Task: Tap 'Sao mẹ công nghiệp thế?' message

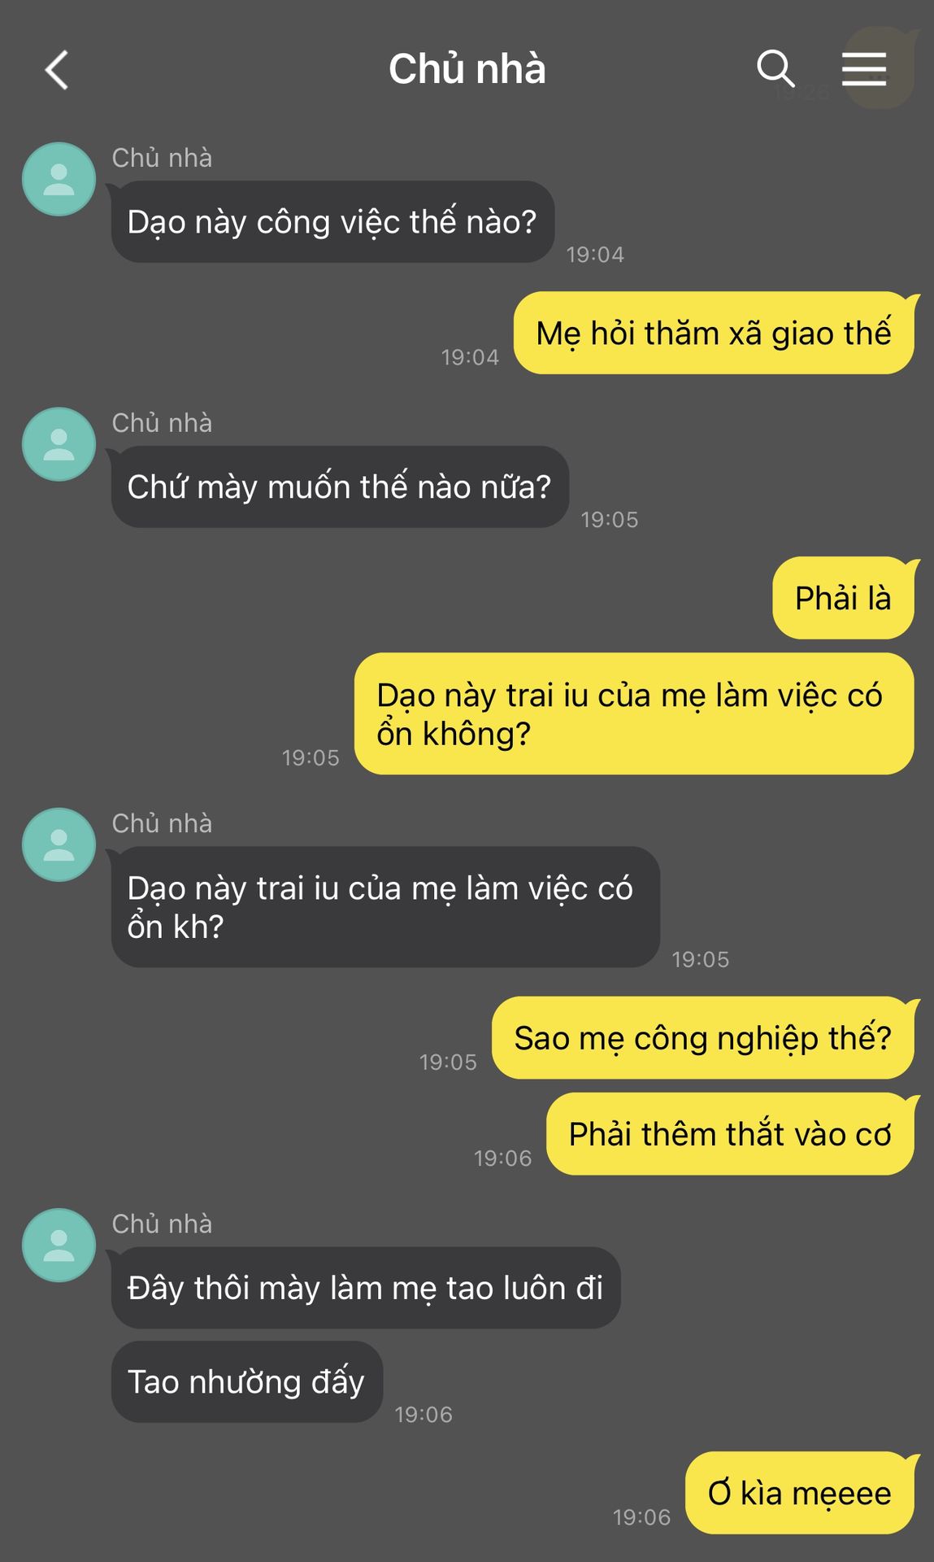Action: [x=703, y=1038]
